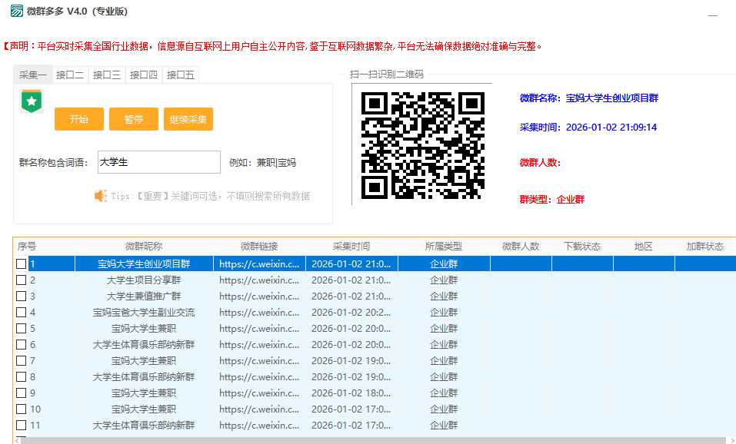Click the green star badge icon
The image size is (736, 444).
31,101
